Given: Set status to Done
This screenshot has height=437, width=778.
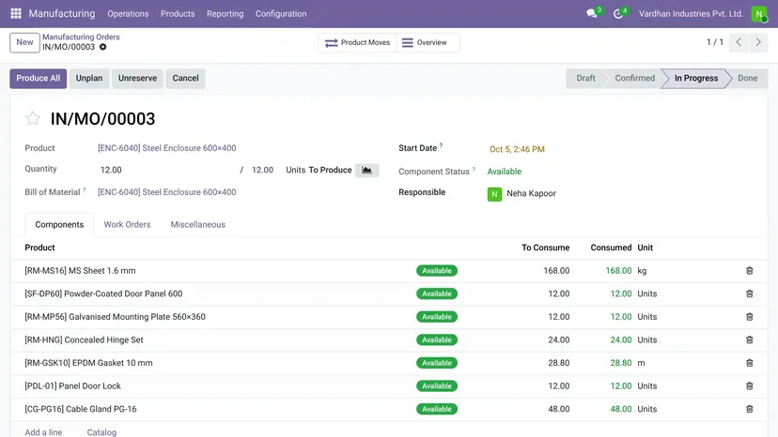Looking at the screenshot, I should coord(747,78).
